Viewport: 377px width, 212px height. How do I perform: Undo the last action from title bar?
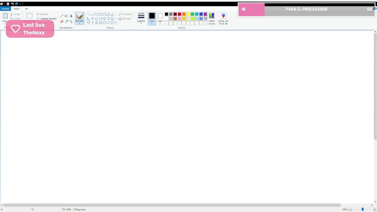click(12, 4)
